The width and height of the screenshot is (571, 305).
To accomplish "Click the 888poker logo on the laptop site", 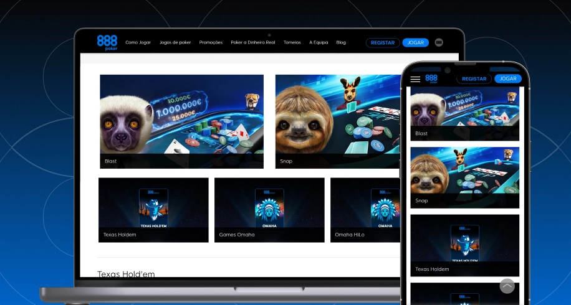I will point(107,43).
